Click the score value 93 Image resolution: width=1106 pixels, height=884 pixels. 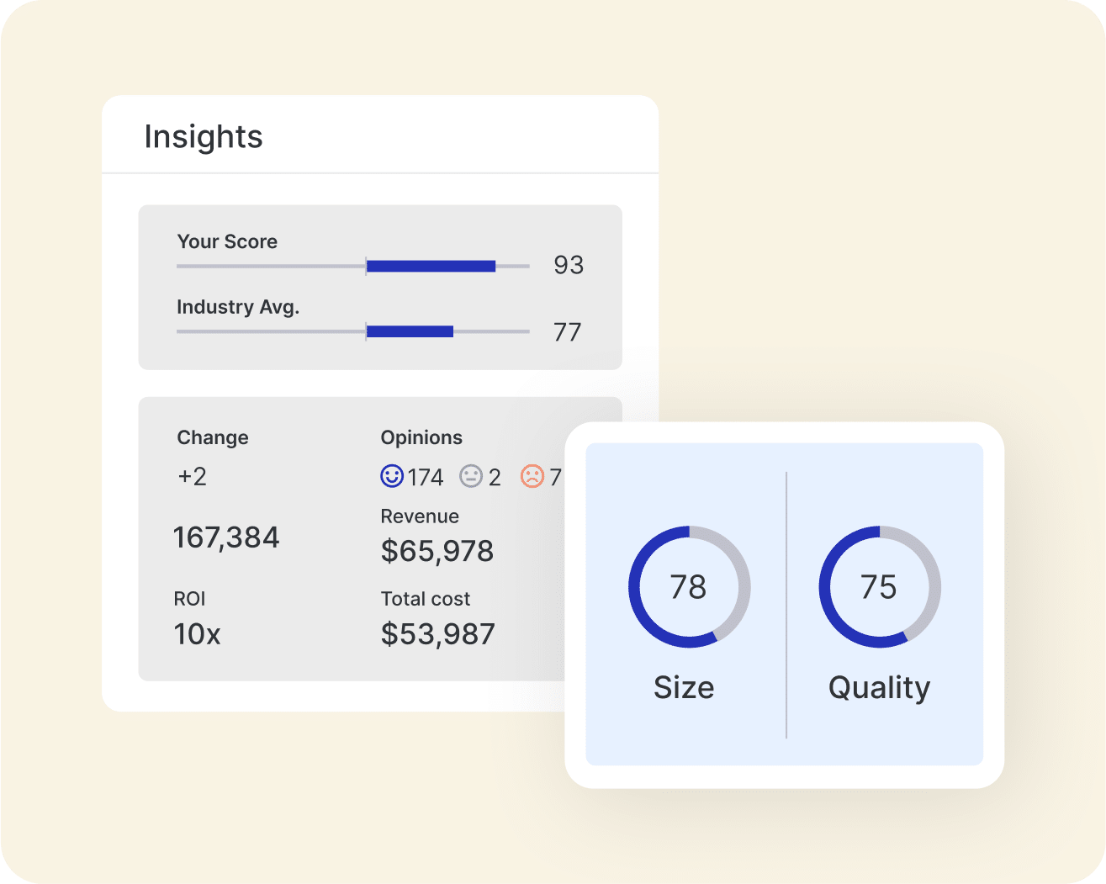568,265
